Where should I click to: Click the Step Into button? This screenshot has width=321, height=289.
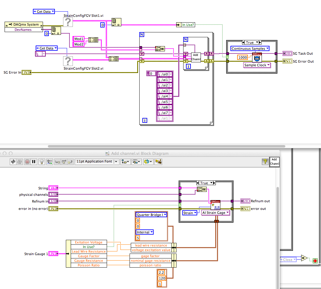[x=58, y=162]
